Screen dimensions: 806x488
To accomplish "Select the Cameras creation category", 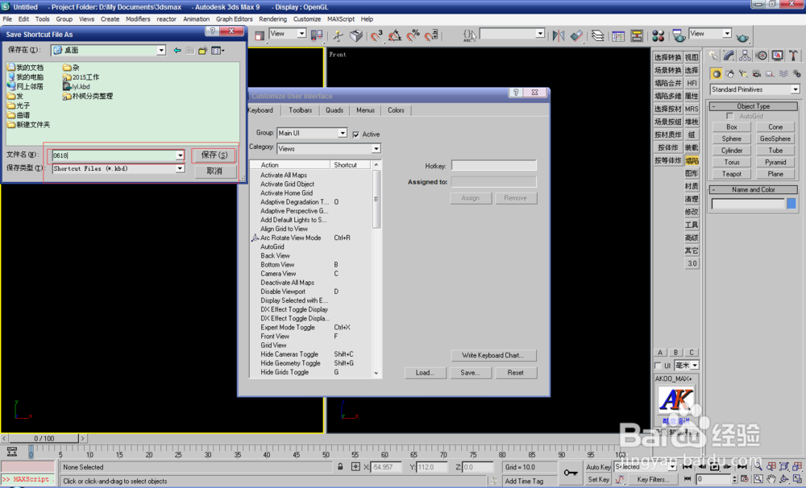I will pos(756,74).
